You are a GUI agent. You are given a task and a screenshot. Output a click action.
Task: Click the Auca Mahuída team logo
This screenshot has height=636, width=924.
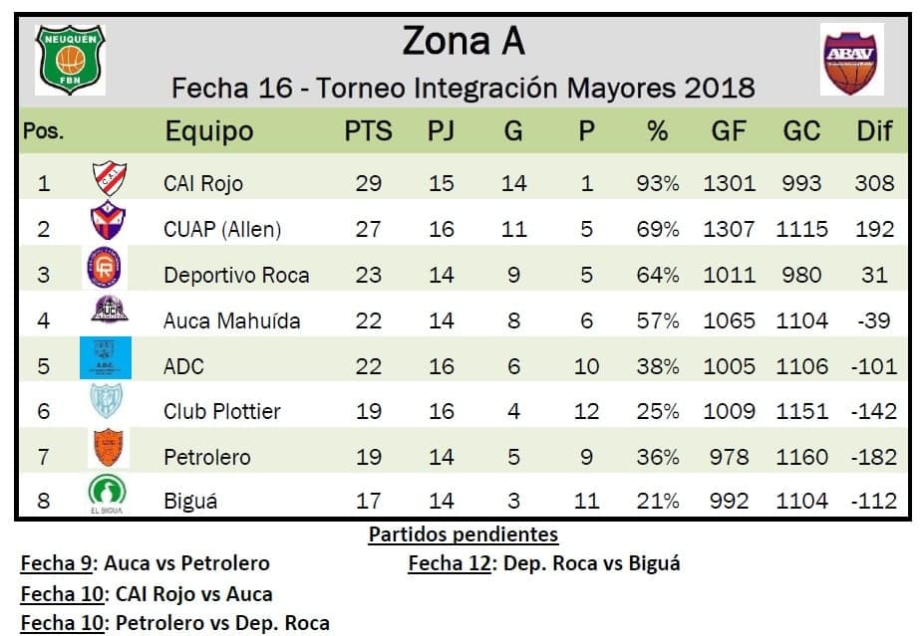[106, 317]
